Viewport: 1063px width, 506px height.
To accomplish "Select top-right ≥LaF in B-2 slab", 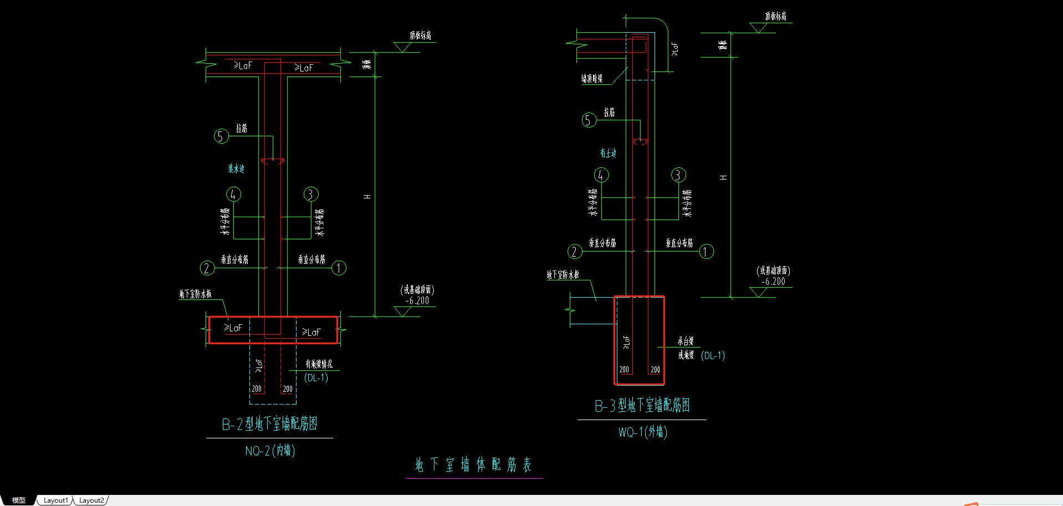I will click(304, 68).
